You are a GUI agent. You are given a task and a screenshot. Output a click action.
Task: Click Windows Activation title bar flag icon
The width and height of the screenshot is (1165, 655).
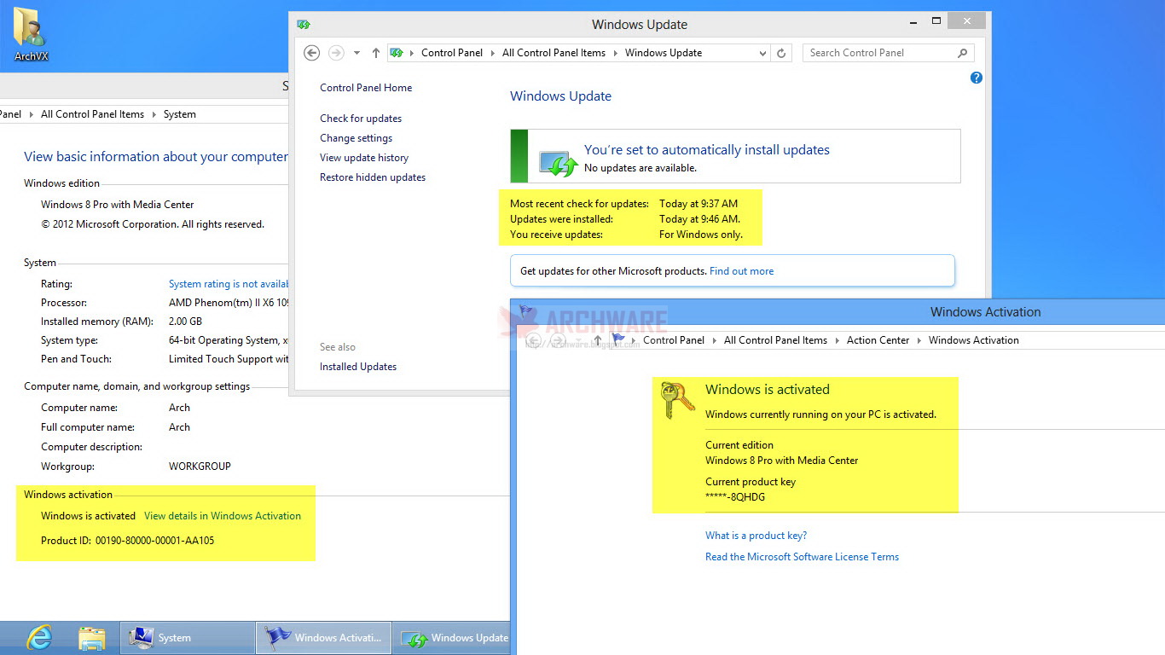[x=525, y=311]
